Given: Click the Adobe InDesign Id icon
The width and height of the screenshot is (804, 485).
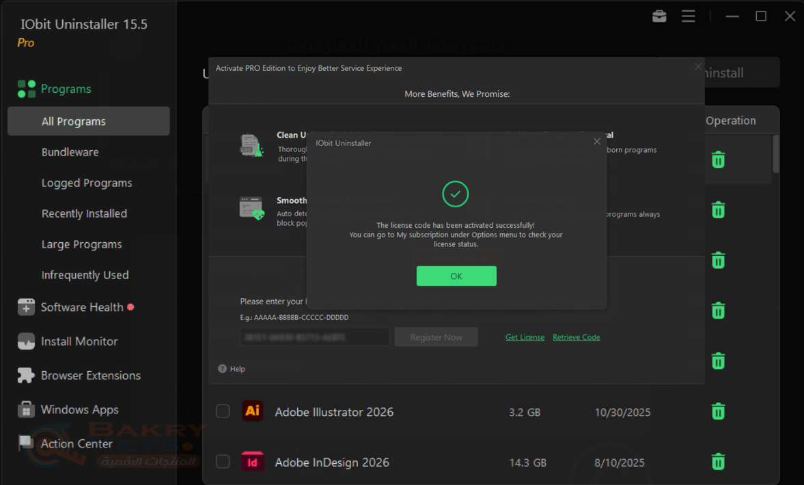Looking at the screenshot, I should [252, 461].
